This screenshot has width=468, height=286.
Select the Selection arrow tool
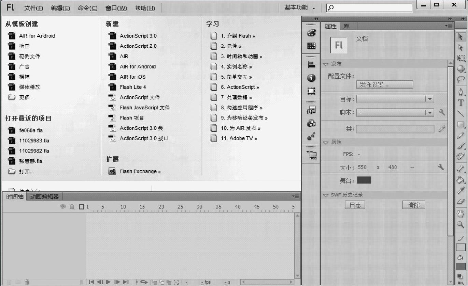tap(460, 36)
